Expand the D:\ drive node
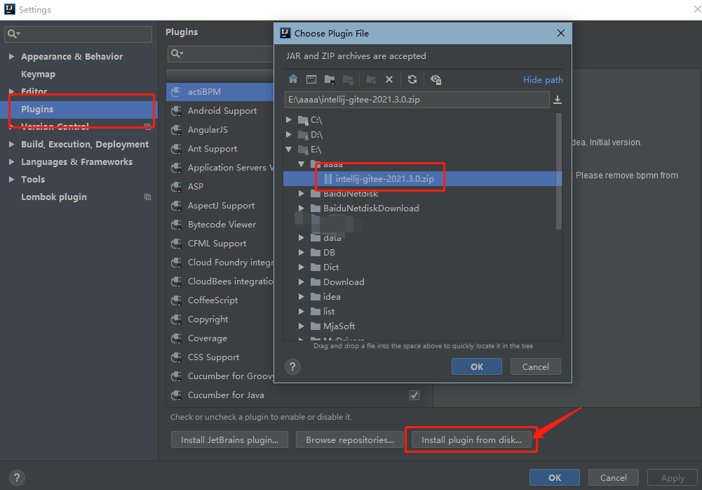Image resolution: width=702 pixels, height=490 pixels. (289, 135)
